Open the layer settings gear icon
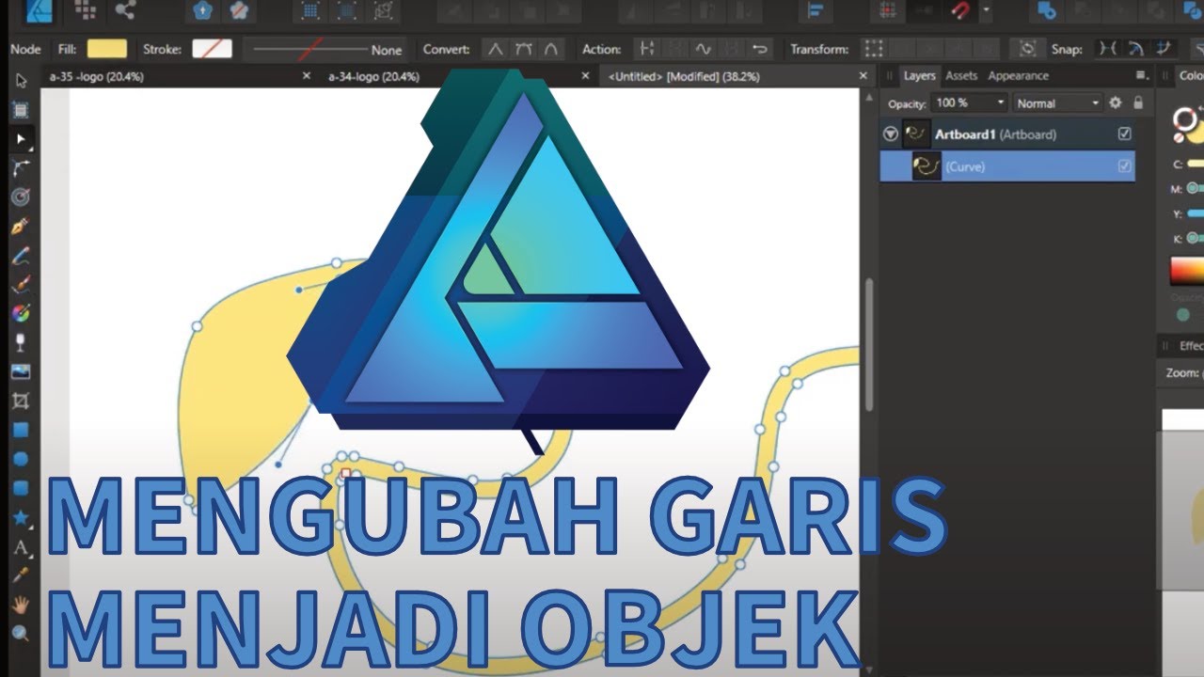Image resolution: width=1204 pixels, height=677 pixels. [x=1116, y=102]
